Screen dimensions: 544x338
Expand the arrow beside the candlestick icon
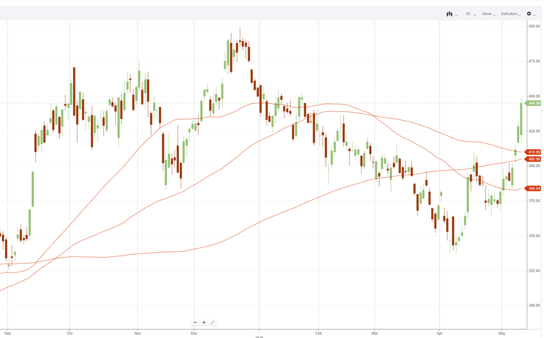point(456,15)
